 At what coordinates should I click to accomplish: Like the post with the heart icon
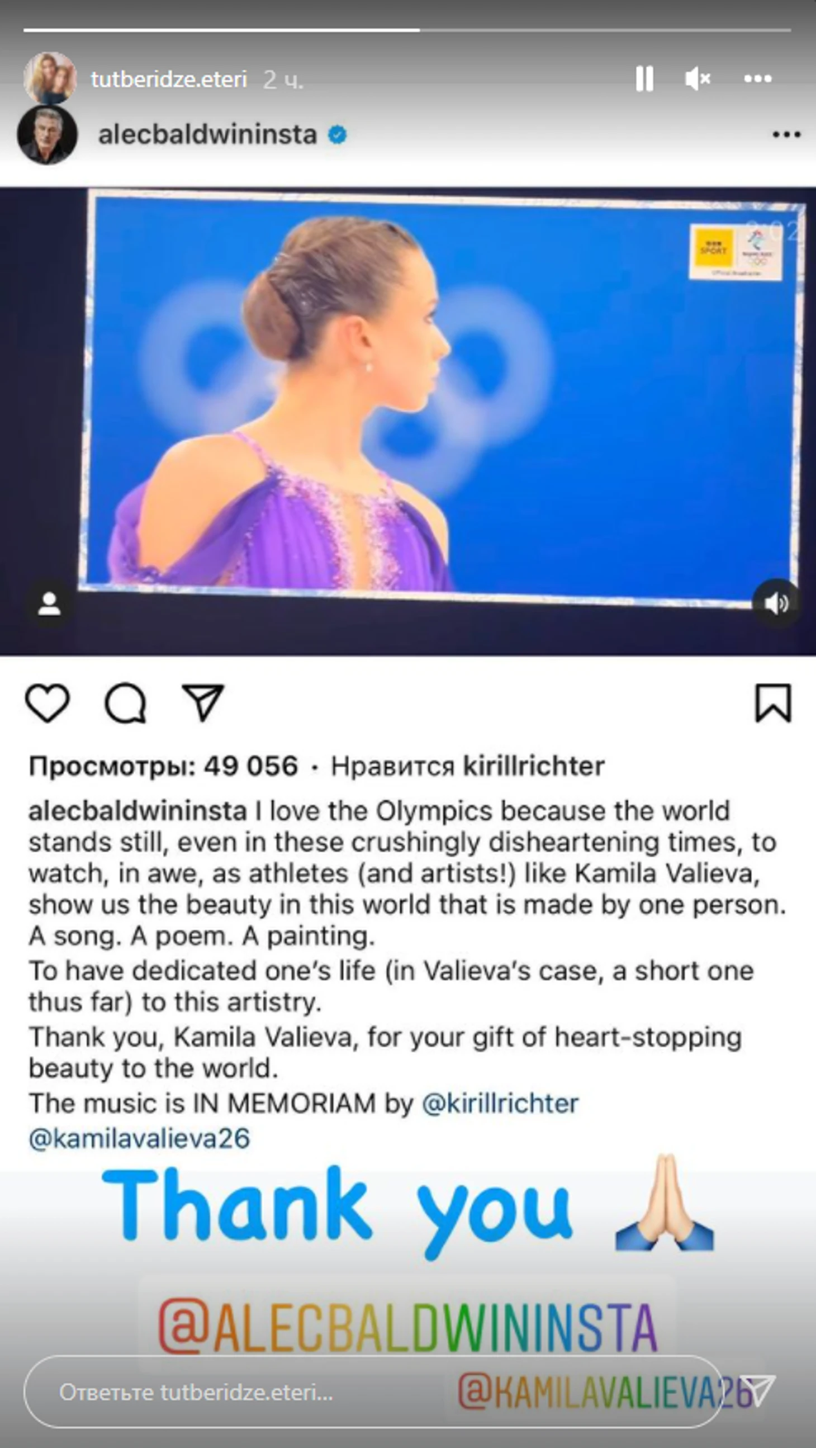coord(48,702)
